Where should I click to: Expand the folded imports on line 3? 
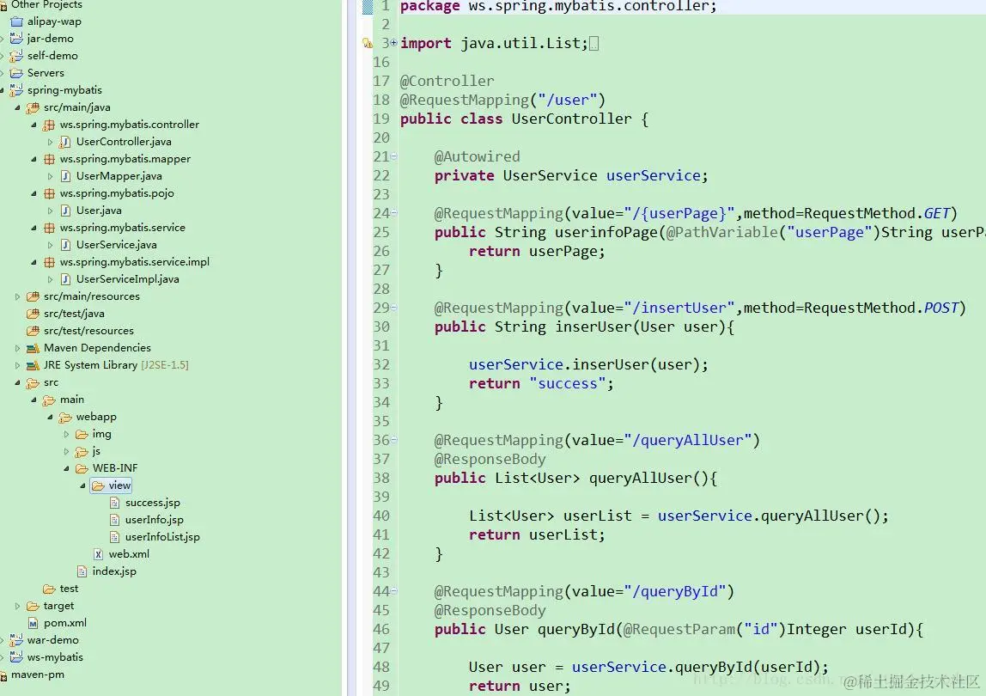pyautogui.click(x=393, y=43)
